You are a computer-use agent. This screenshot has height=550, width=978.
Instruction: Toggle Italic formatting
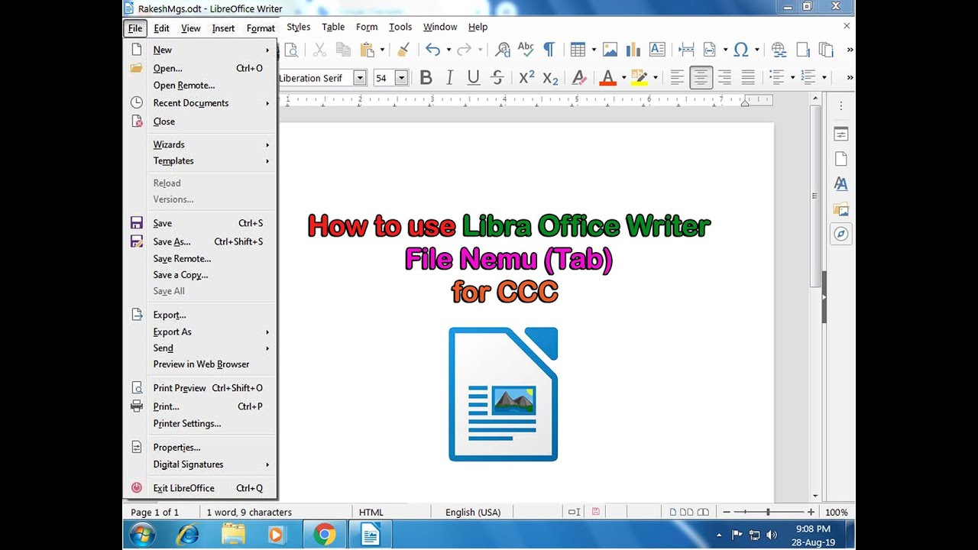tap(449, 77)
